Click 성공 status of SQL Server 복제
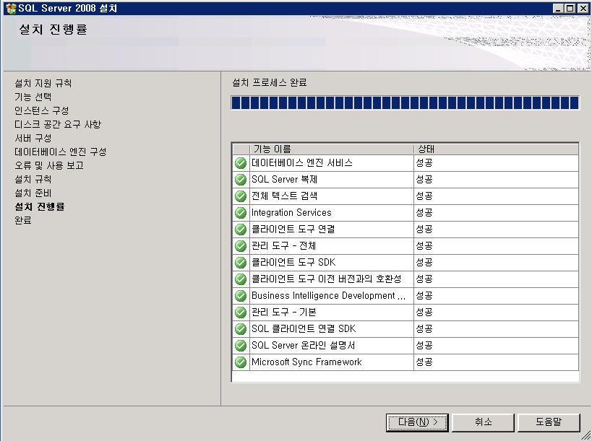 (424, 180)
